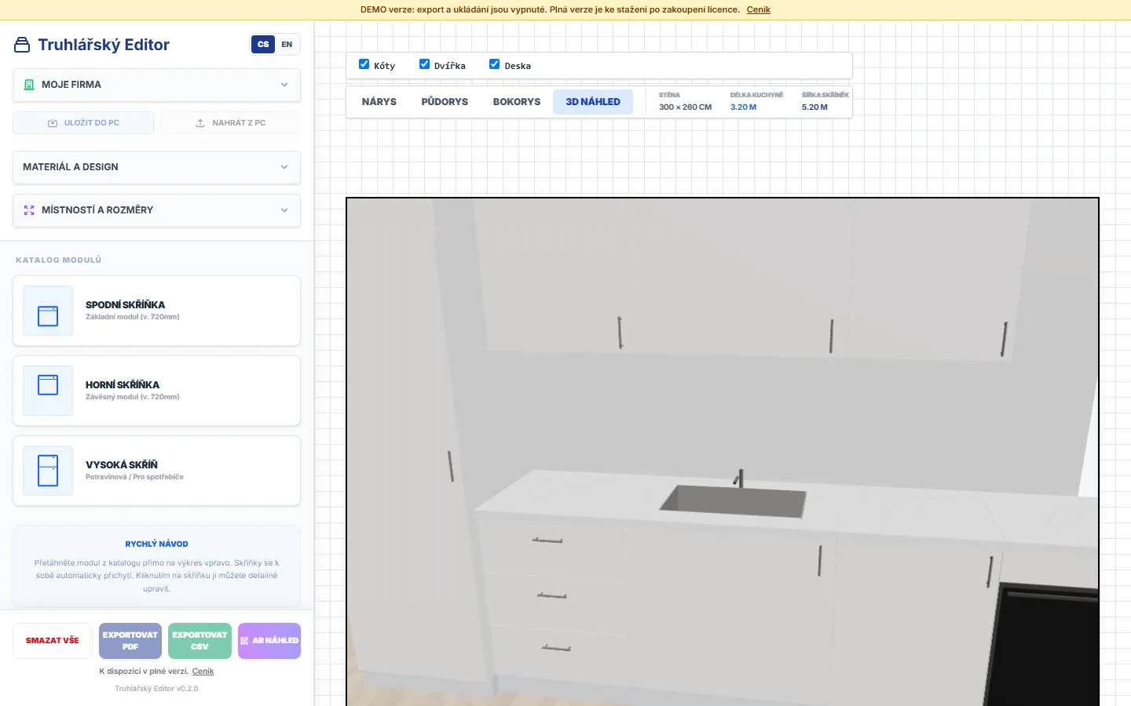Image resolution: width=1131 pixels, height=706 pixels.
Task: Click the RYCHLÝ NÁVOD heading
Action: point(157,544)
